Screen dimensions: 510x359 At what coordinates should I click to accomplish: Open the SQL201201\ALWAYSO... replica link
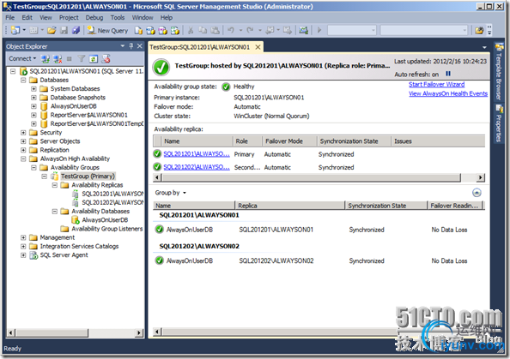[197, 154]
